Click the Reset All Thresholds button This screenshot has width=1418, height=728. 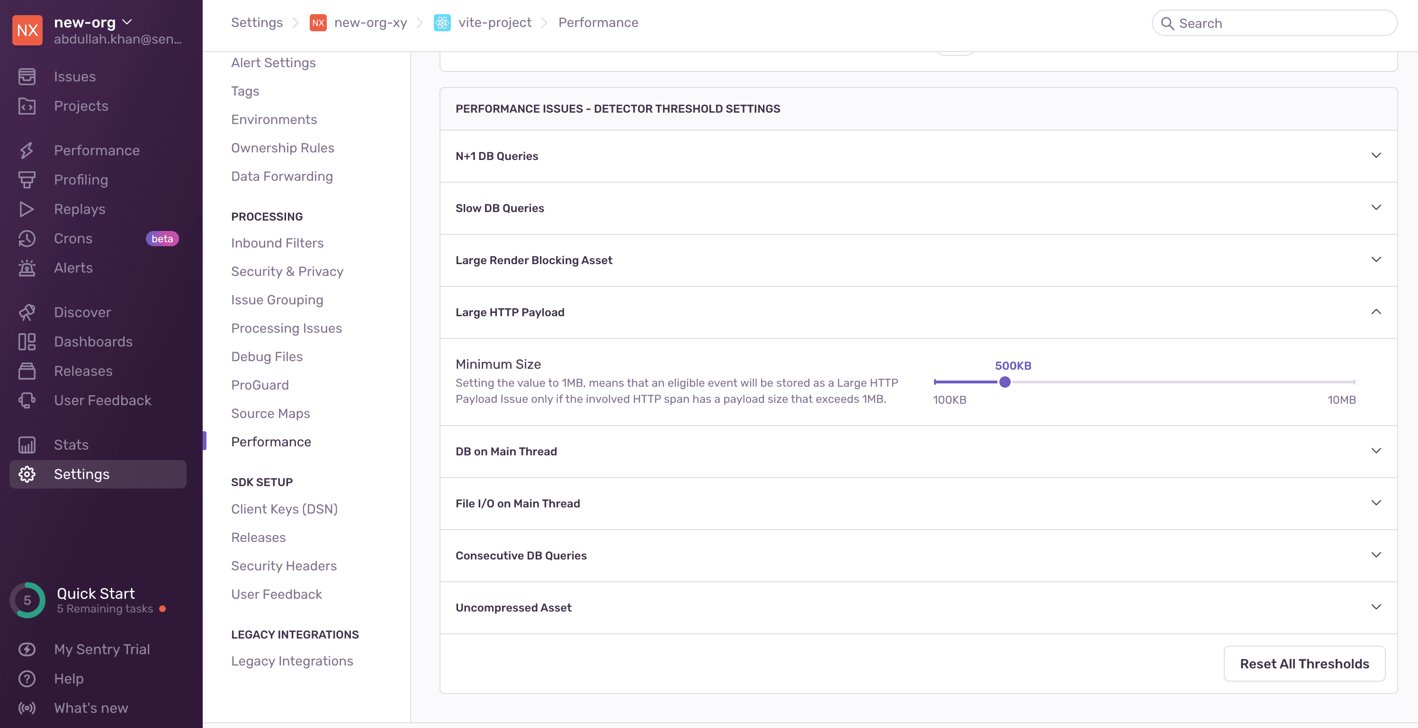point(1305,664)
